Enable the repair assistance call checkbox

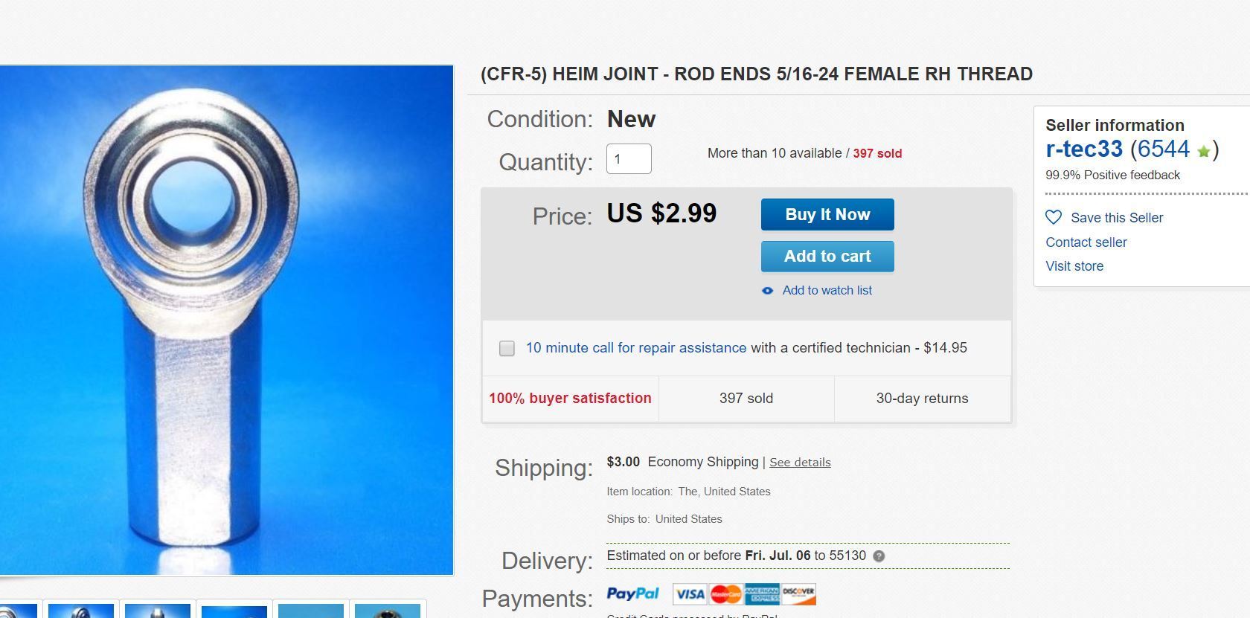coord(507,348)
